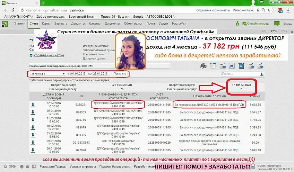Open the Кредиты menu

[95, 24]
